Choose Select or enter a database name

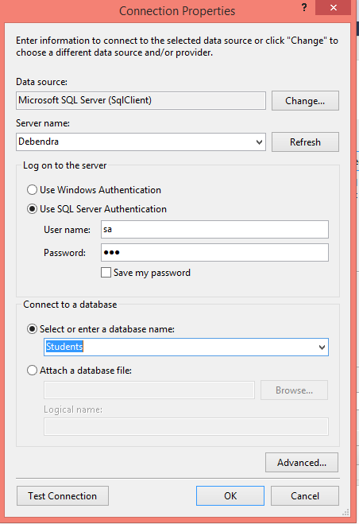click(x=32, y=329)
